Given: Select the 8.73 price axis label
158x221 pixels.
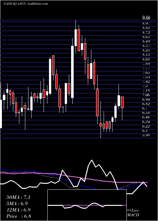Looking at the screenshot, I should [x=146, y=33].
